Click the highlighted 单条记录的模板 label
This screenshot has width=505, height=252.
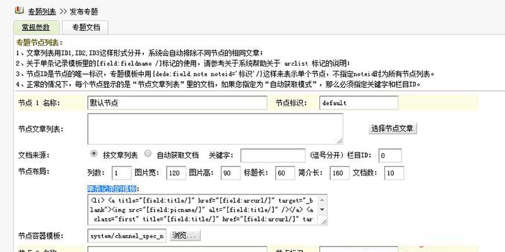(x=113, y=189)
